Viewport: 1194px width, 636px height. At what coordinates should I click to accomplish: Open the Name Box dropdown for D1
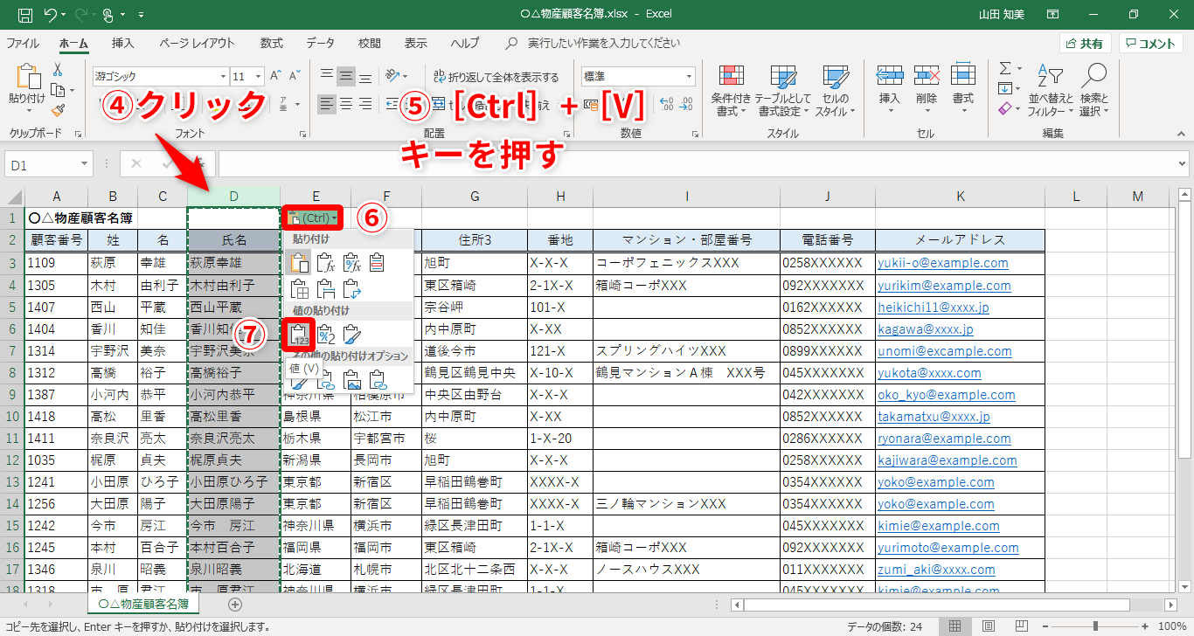pos(84,164)
